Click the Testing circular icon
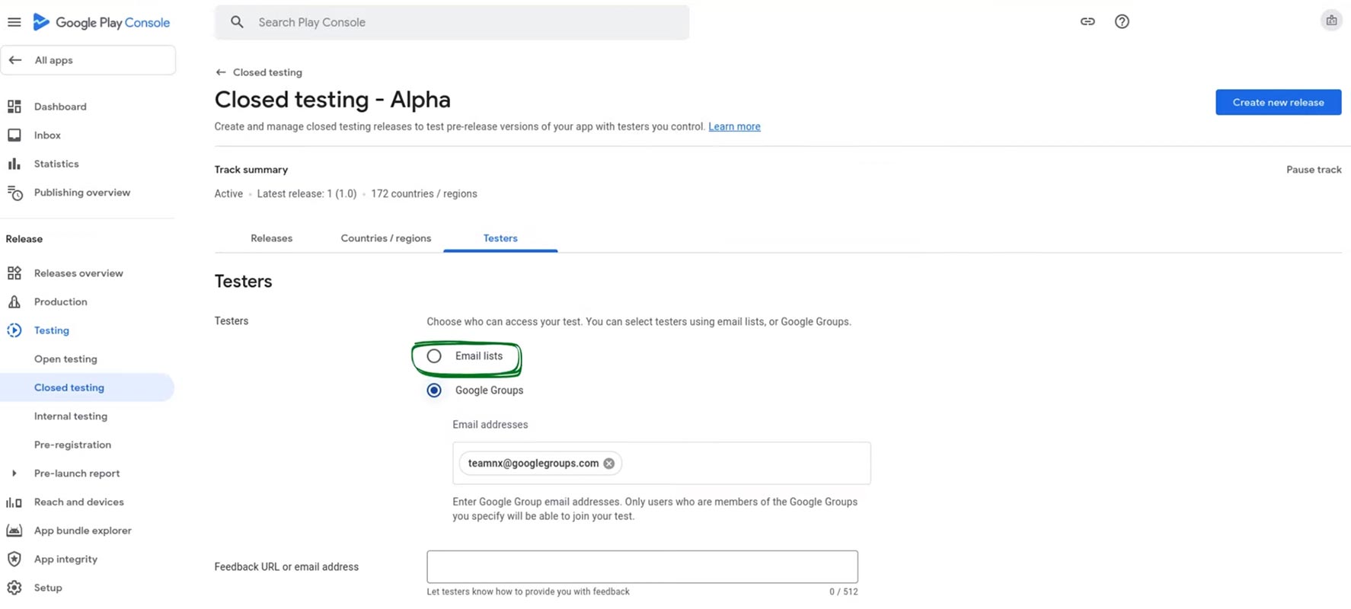The image size is (1351, 609). click(14, 330)
